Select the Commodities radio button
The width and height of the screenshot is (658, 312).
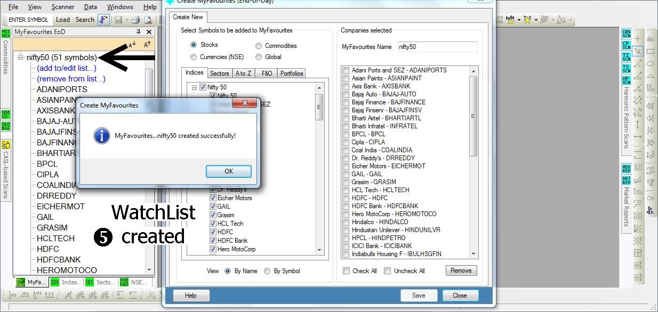click(x=259, y=46)
